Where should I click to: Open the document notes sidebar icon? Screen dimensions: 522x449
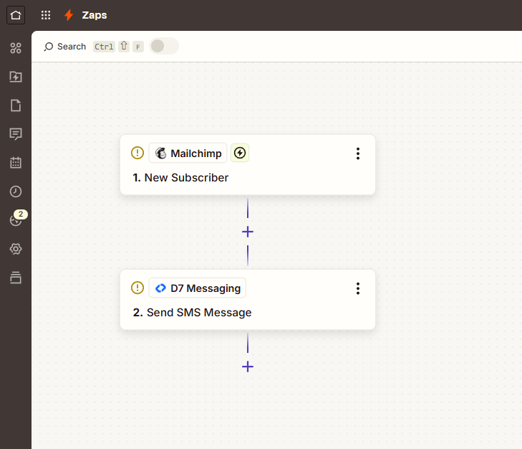click(x=16, y=105)
